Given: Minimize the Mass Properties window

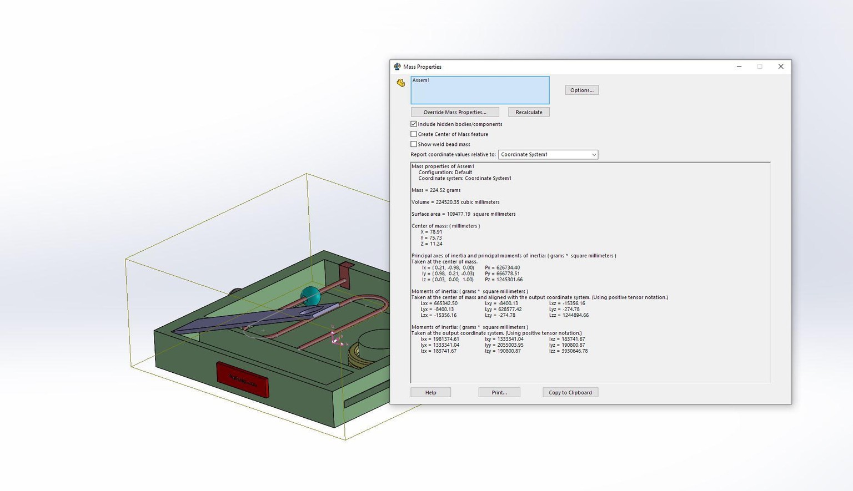Looking at the screenshot, I should coord(739,67).
